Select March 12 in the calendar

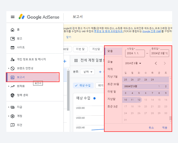pos(139,100)
